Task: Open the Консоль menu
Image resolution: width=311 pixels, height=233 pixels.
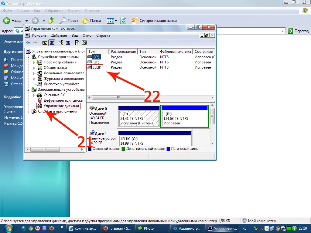Action: 39,35
